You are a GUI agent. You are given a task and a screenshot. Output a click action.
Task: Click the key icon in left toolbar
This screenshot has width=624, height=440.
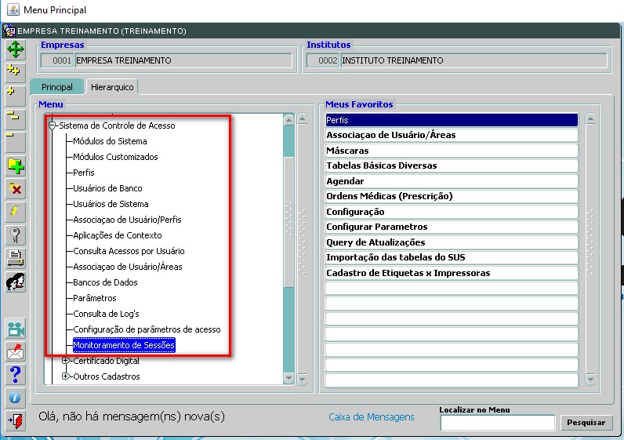click(x=15, y=235)
